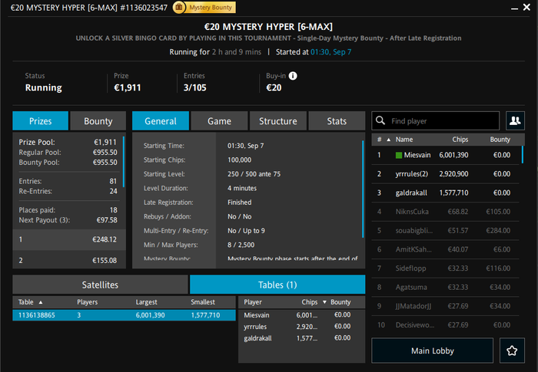
Task: Close the tournament lobby window
Action: point(526,7)
